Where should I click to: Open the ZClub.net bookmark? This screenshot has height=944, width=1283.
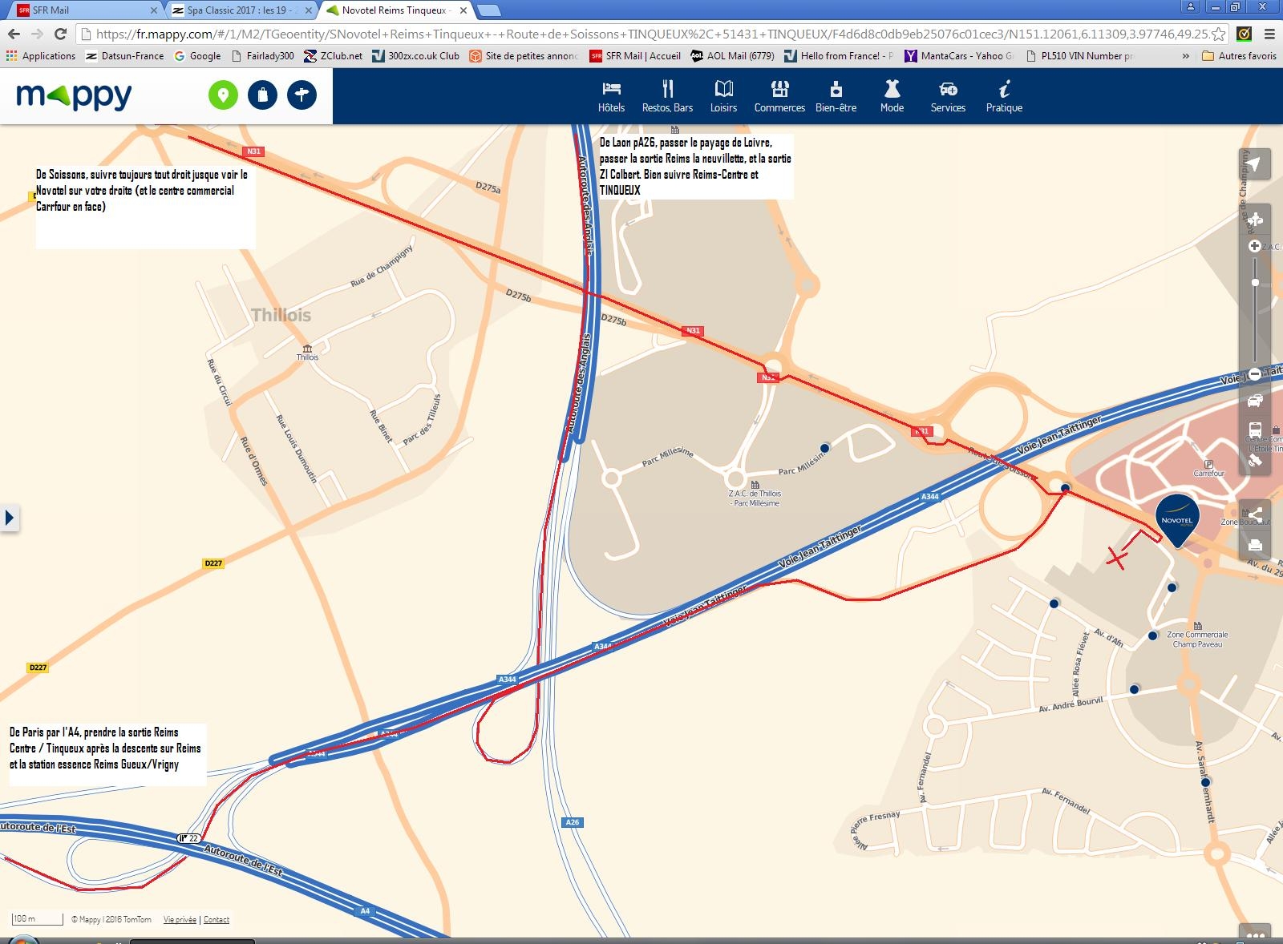333,56
